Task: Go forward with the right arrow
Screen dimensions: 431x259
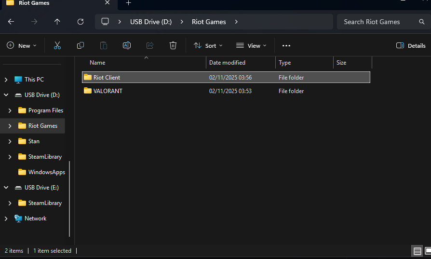Action: point(34,22)
